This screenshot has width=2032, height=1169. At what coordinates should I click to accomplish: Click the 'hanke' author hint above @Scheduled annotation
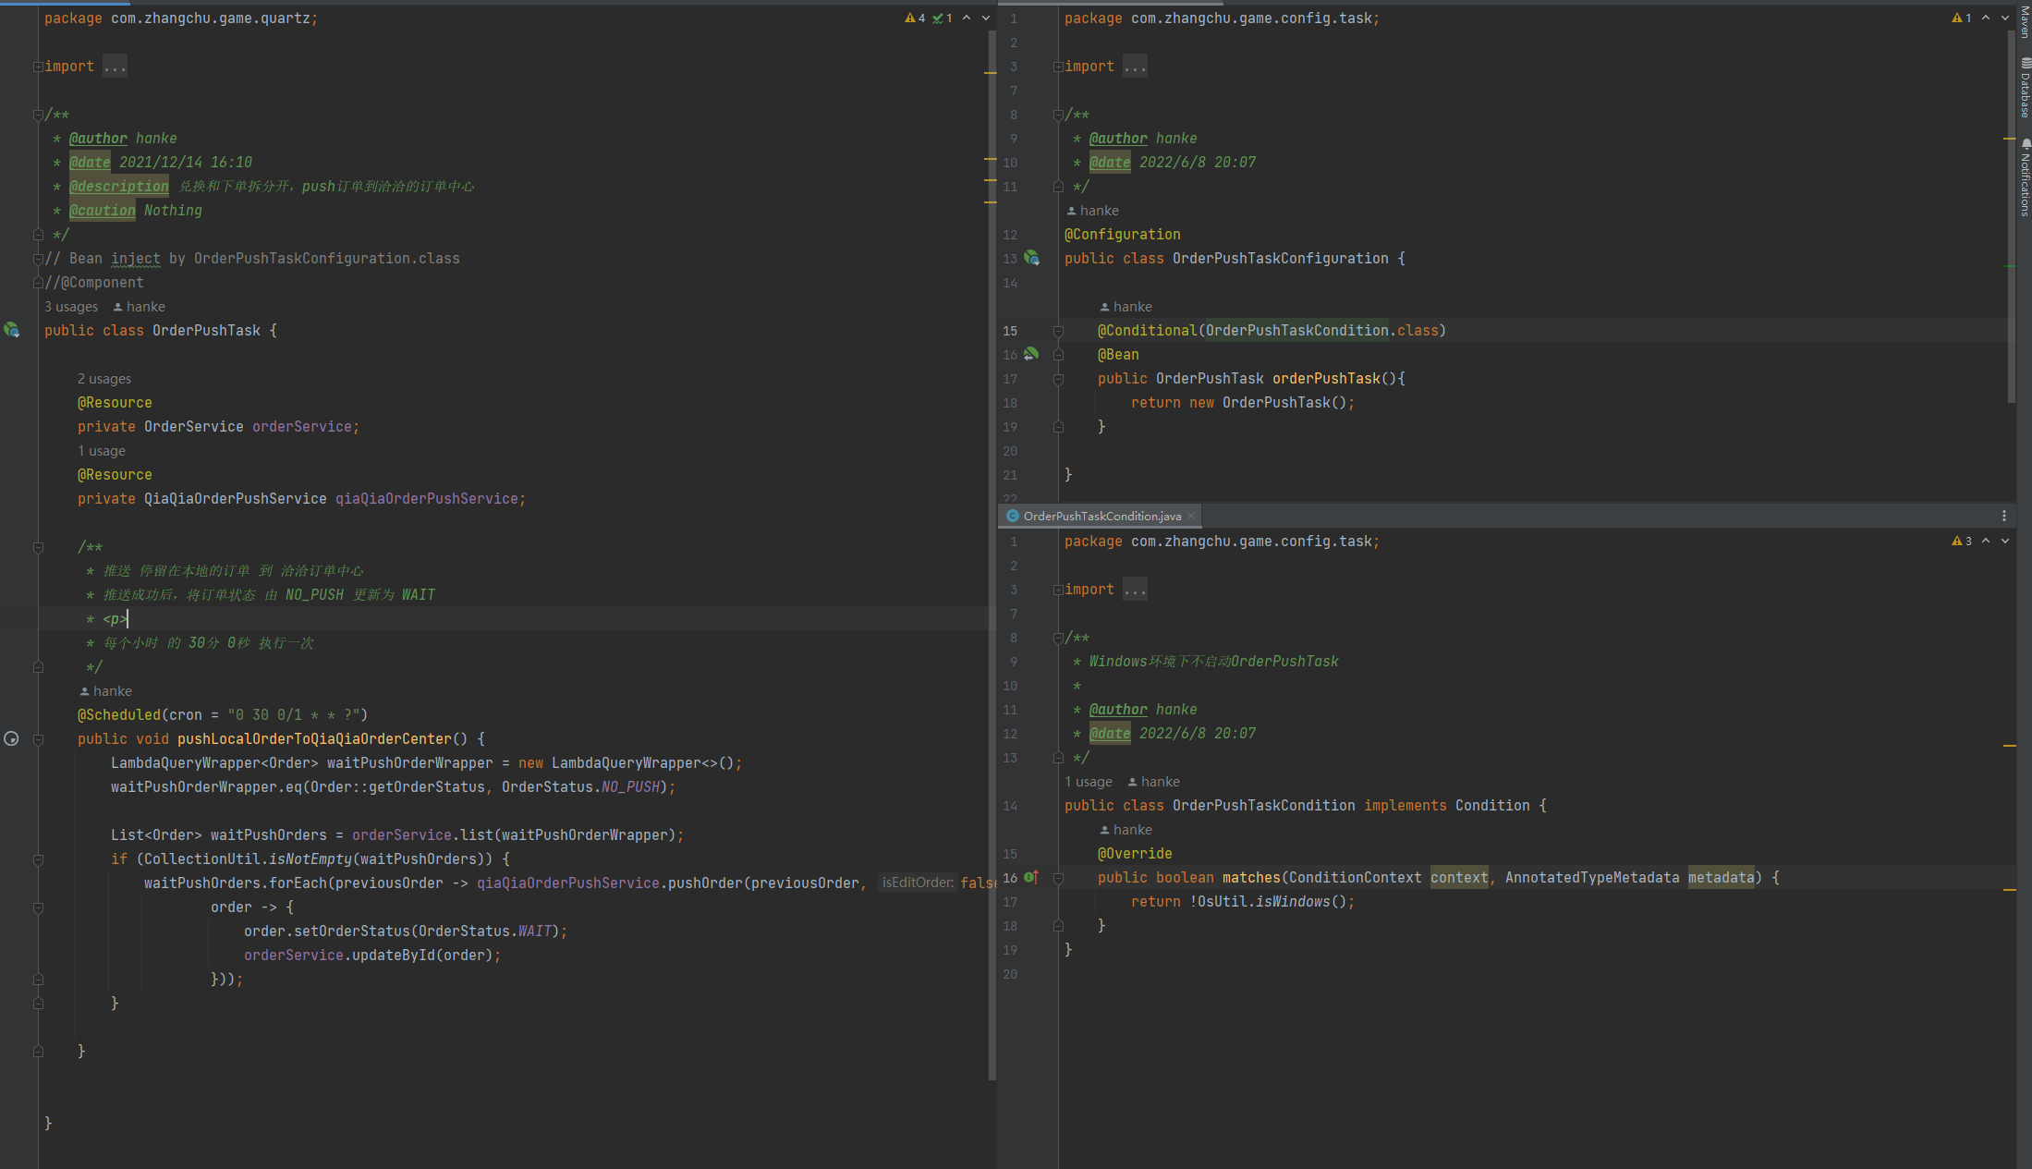(x=106, y=691)
